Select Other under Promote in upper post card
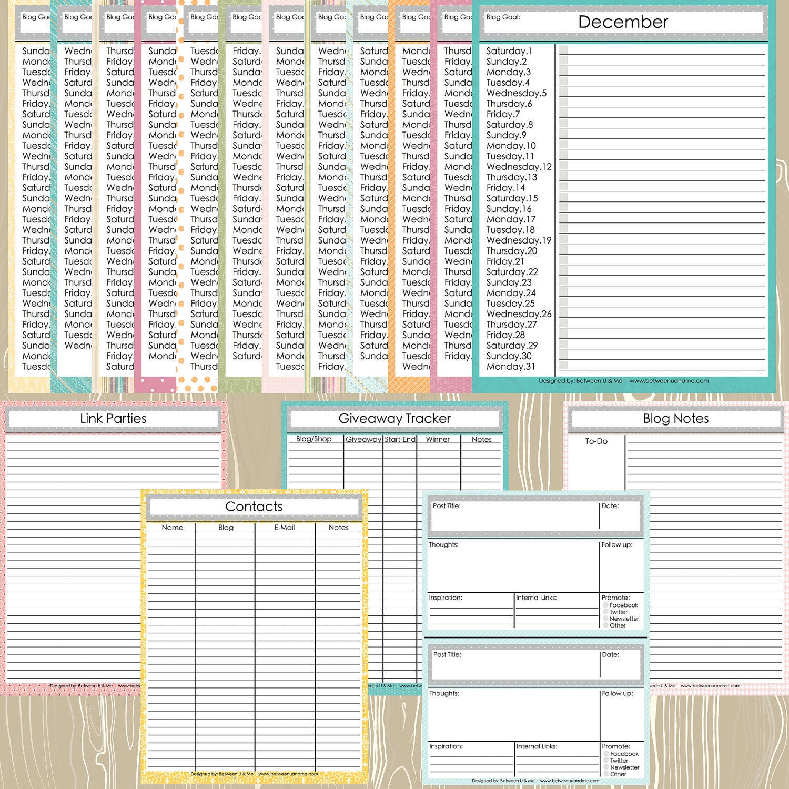 click(605, 626)
